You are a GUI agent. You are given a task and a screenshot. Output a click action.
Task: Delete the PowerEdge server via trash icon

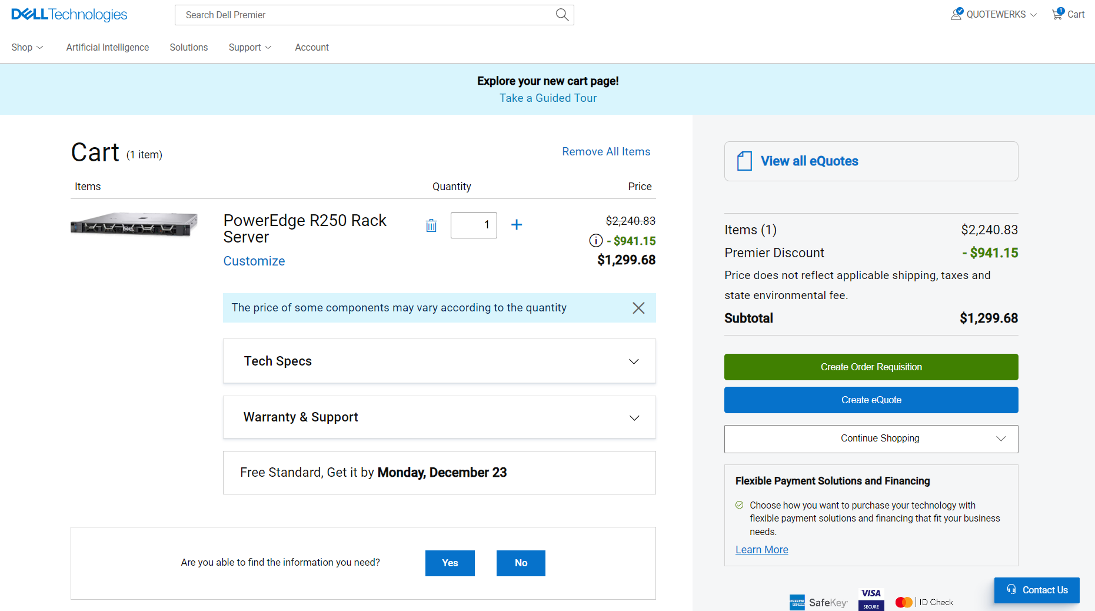point(431,225)
